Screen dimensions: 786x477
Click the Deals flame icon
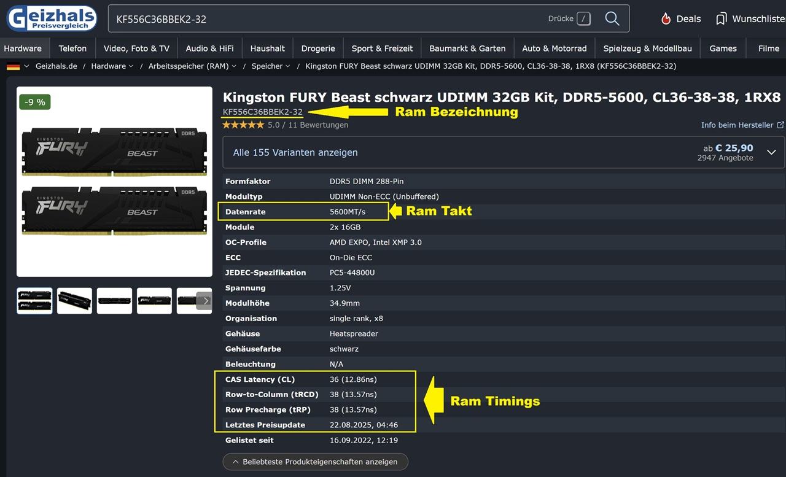666,19
